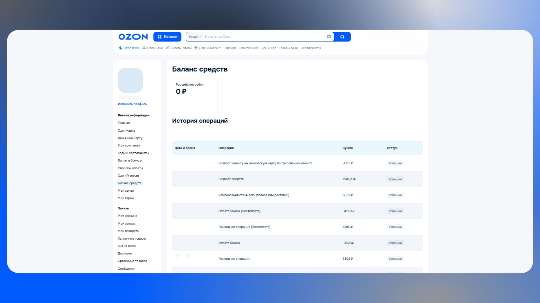
Task: Click the 68,77 ₽ amount
Action: tap(348, 195)
